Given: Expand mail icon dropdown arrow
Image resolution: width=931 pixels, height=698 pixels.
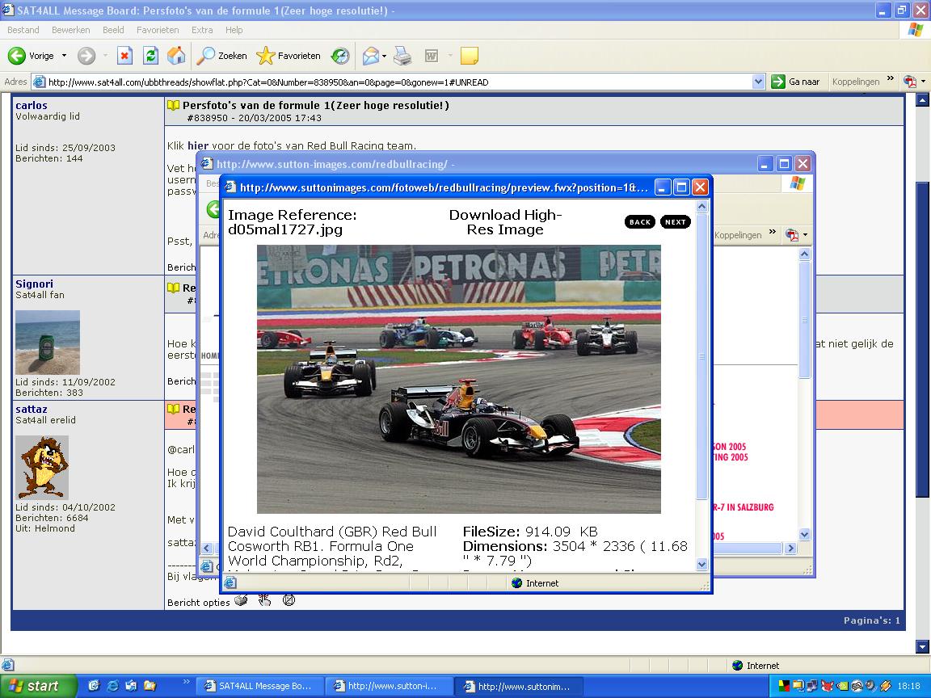Looking at the screenshot, I should (384, 57).
